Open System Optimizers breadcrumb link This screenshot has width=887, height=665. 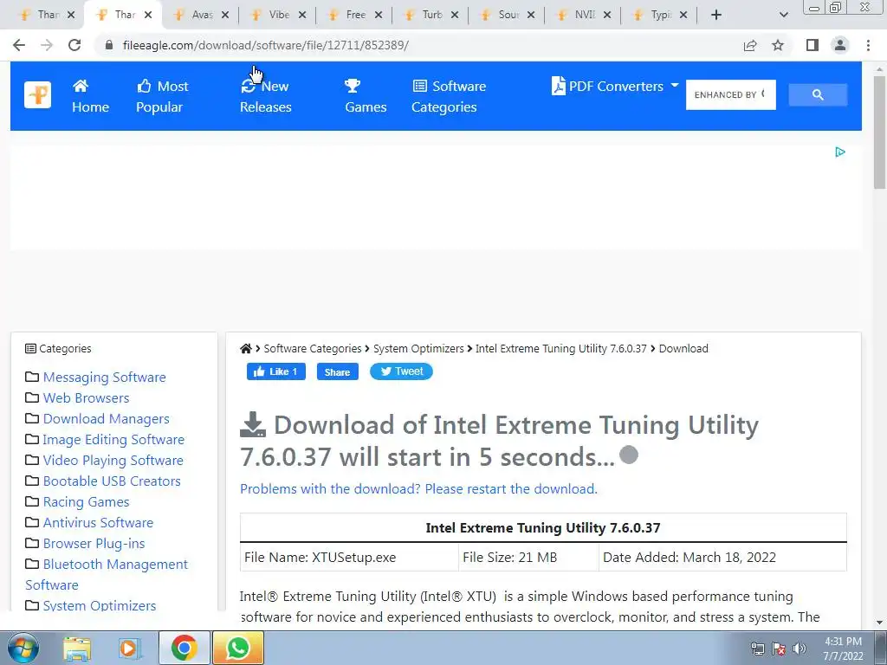pos(418,349)
